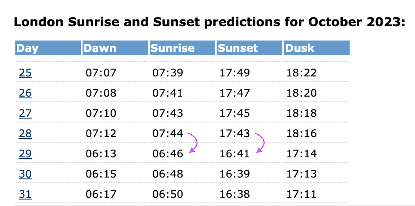The width and height of the screenshot is (415, 206).
Task: Select the 17:11 dusk time on day 31
Action: coord(301,194)
